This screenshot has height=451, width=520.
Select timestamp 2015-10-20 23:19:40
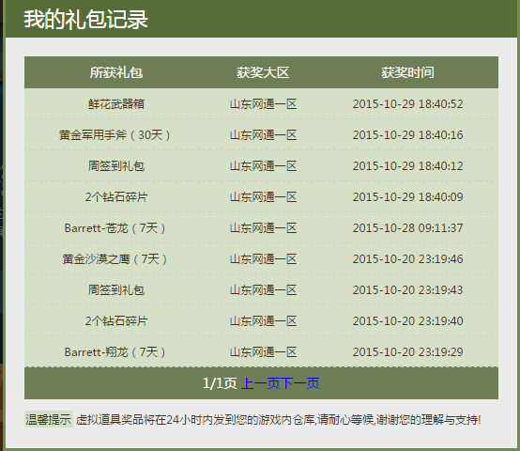407,321
